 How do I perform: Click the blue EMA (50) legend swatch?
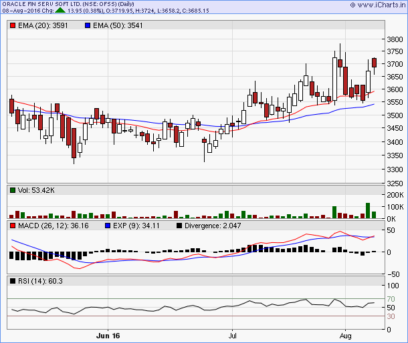(x=88, y=25)
